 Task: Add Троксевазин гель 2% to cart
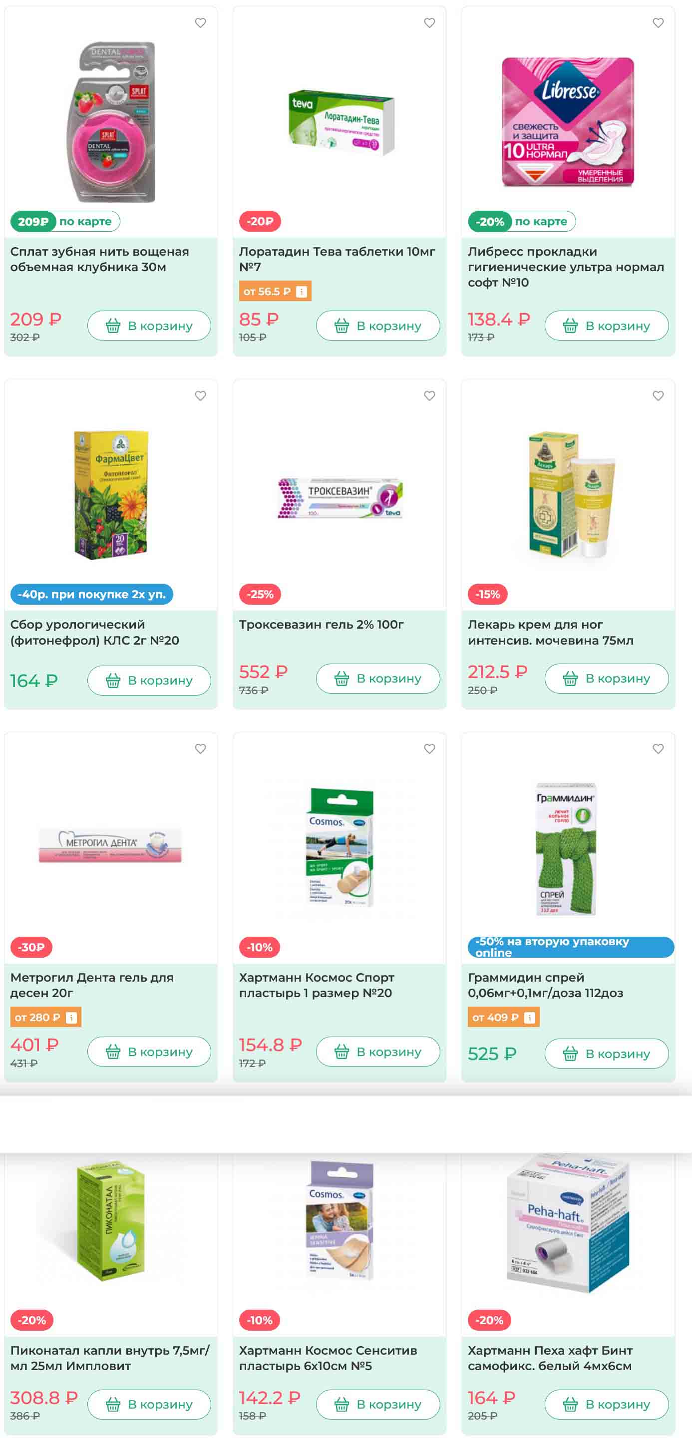pos(377,679)
